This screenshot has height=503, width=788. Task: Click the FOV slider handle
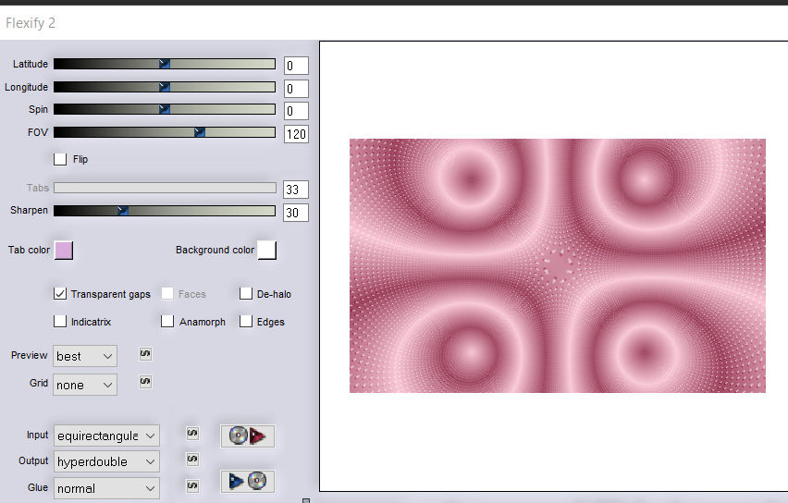coord(200,132)
